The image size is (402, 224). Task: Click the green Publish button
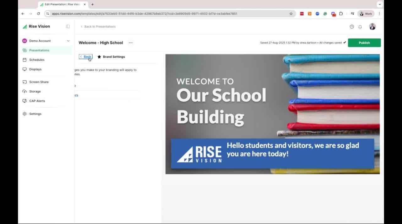click(x=364, y=43)
